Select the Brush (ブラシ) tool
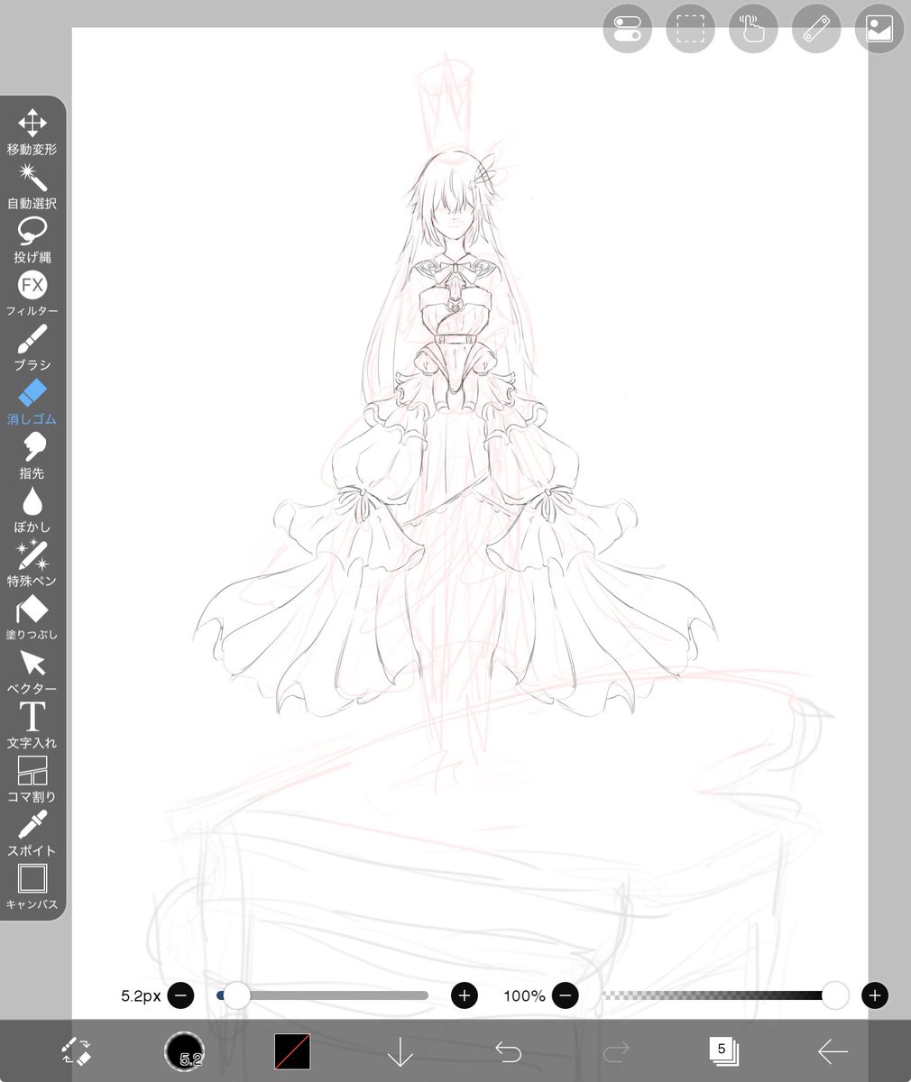 [32, 348]
